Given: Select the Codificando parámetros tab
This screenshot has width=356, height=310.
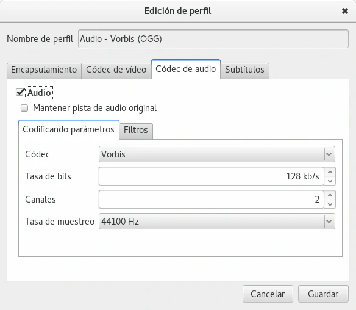Looking at the screenshot, I should (x=68, y=129).
